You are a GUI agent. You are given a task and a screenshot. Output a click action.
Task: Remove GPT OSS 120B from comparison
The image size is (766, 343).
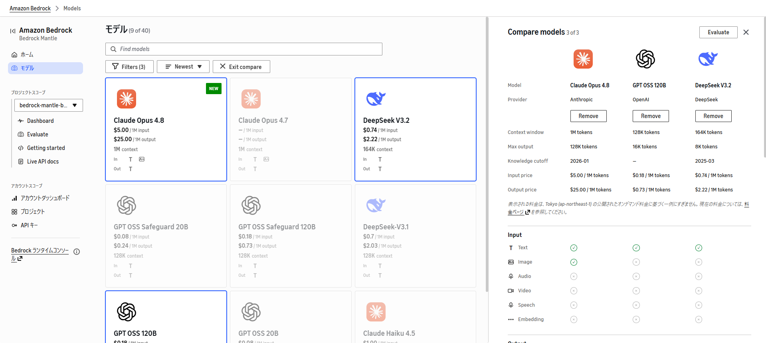pyautogui.click(x=651, y=116)
